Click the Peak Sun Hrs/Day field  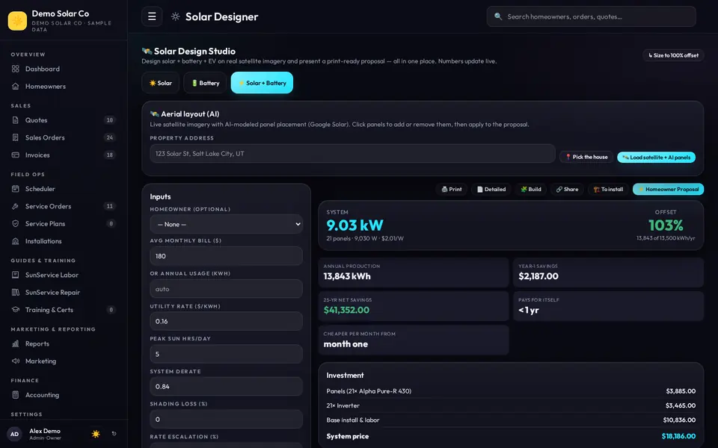(226, 354)
